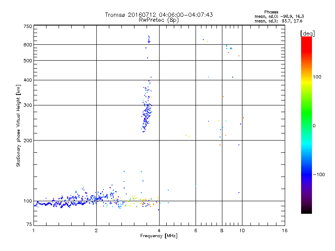Click the x-axis tick label '6'
The width and height of the screenshot is (335, 251).
click(x=196, y=231)
